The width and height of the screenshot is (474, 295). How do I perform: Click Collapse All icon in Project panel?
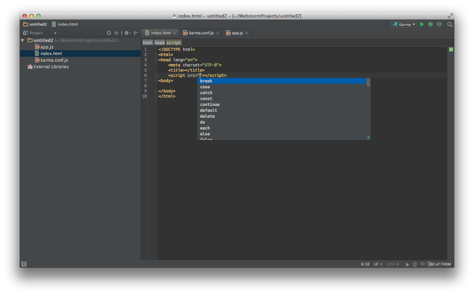117,33
